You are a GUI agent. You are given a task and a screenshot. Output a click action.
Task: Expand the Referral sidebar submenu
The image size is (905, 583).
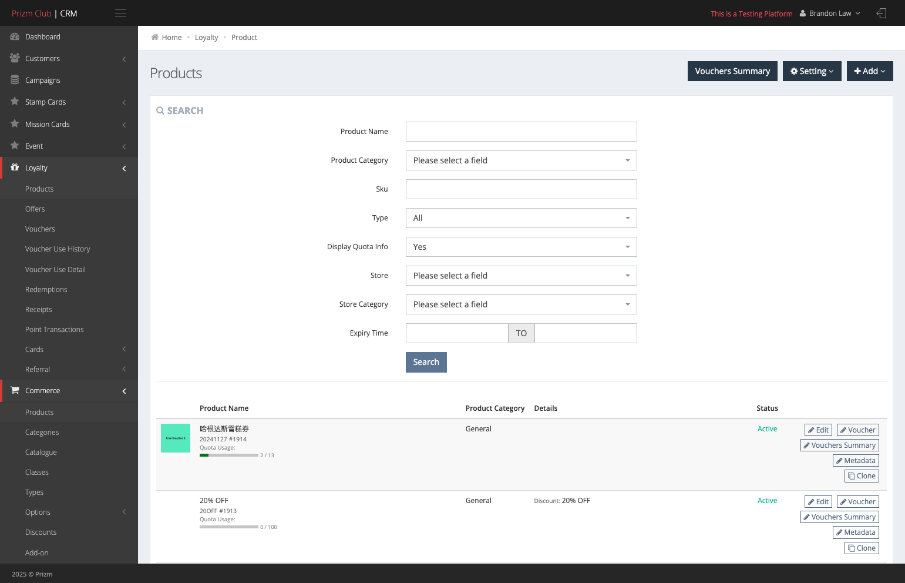click(124, 369)
